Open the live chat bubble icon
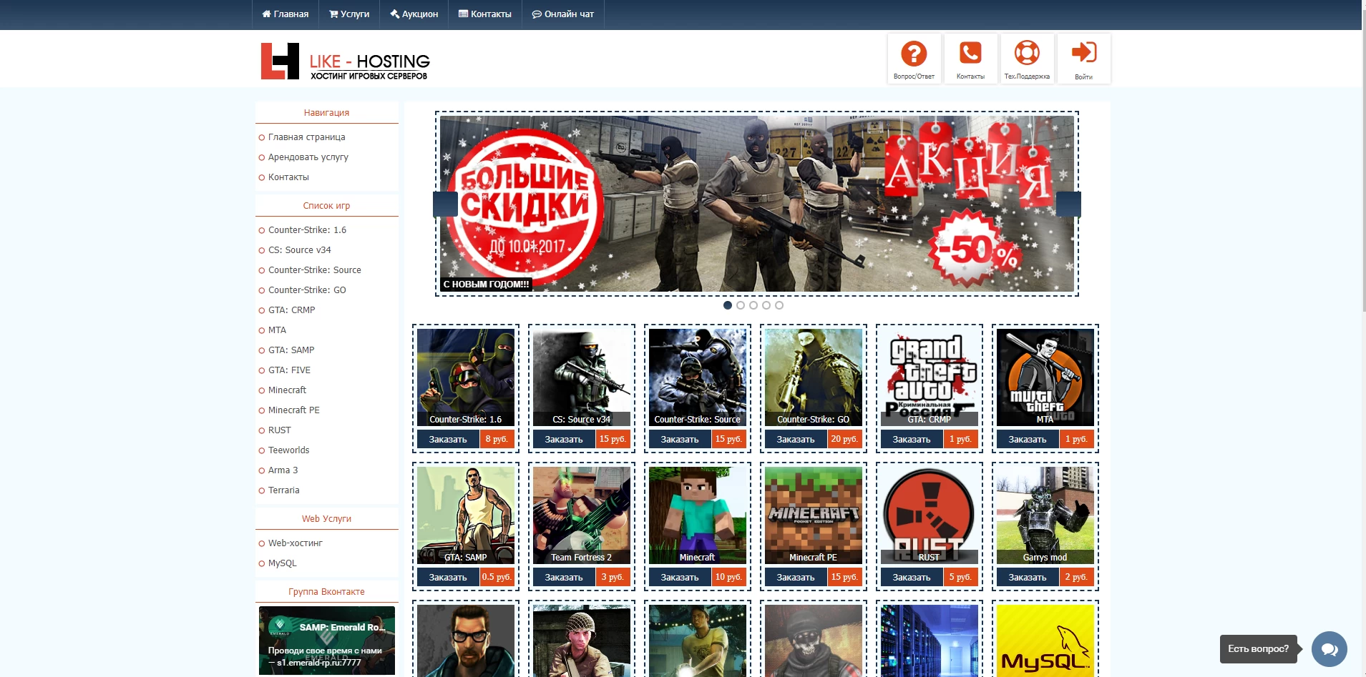Screen dimensions: 1366x677 [x=1330, y=649]
